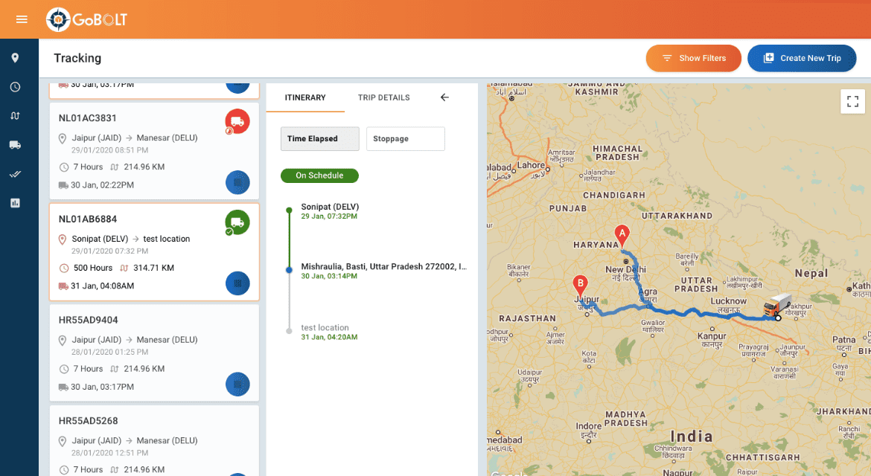The height and width of the screenshot is (476, 871).
Task: Click the location pin sidebar icon
Action: (x=15, y=58)
